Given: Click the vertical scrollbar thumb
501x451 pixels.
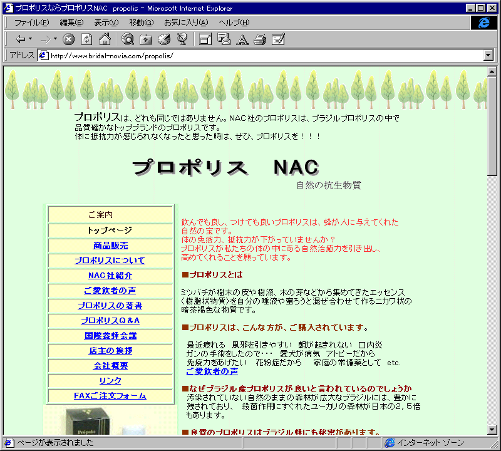Looking at the screenshot, I should click(x=492, y=126).
